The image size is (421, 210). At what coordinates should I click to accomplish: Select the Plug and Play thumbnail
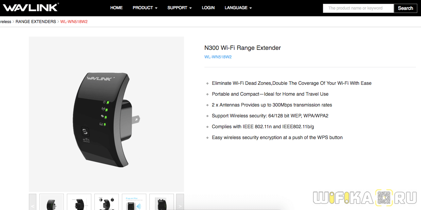[x=134, y=202]
